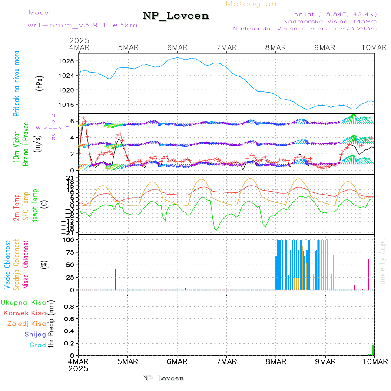391x391 pixels.
Task: Select 7MAR on the top time axis
Action: (x=226, y=47)
